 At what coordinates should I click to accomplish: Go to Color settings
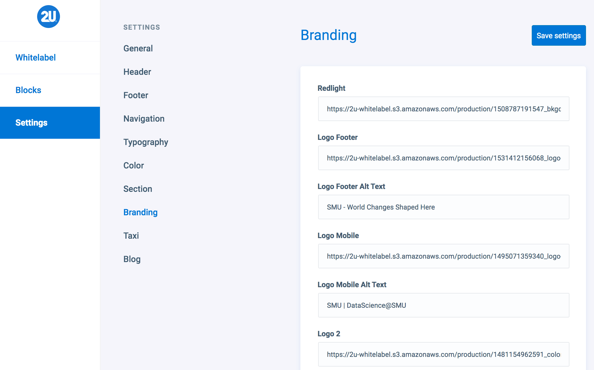click(134, 166)
